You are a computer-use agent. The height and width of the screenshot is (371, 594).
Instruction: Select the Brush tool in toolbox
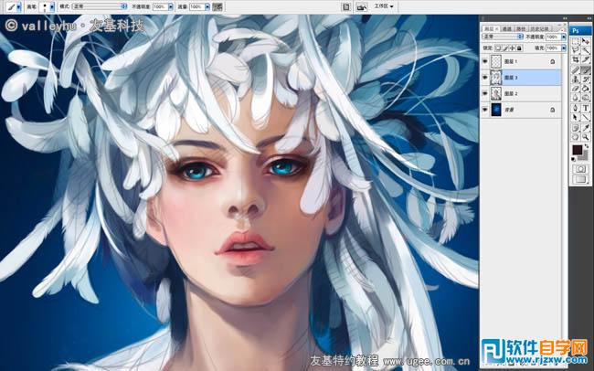[x=586, y=69]
